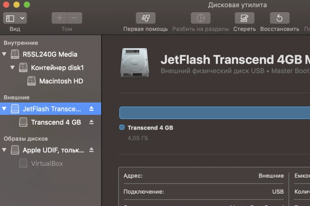Image resolution: width=310 pixels, height=206 pixels.
Task: Click the JetFlash Transcend 4GB title
Action: (235, 60)
